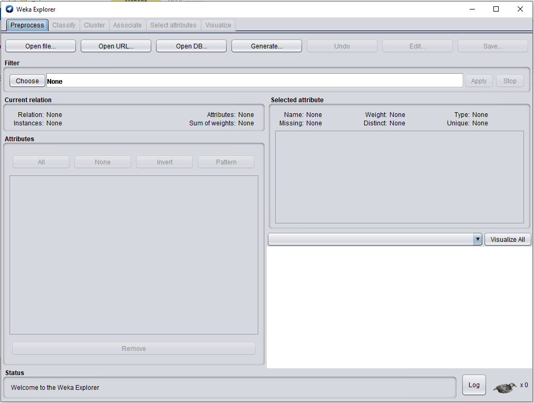Select the Visualize tab
This screenshot has width=534, height=403.
click(x=218, y=25)
